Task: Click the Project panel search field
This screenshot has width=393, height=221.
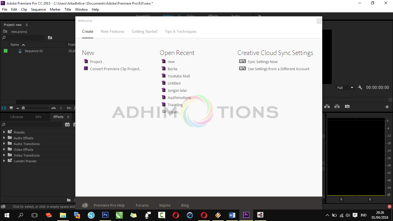Action: point(23,38)
